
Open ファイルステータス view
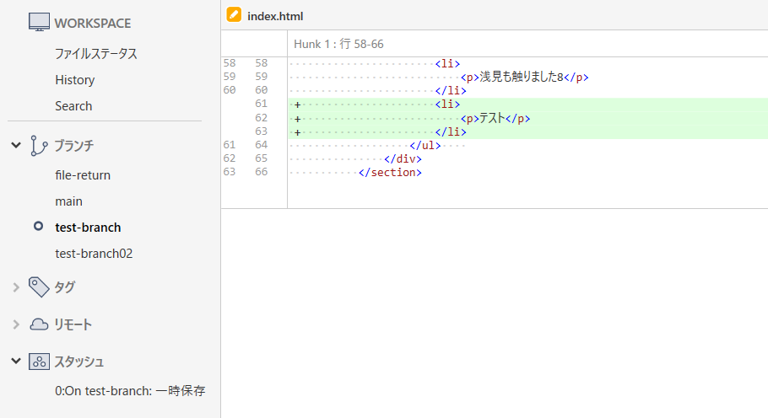(x=95, y=53)
